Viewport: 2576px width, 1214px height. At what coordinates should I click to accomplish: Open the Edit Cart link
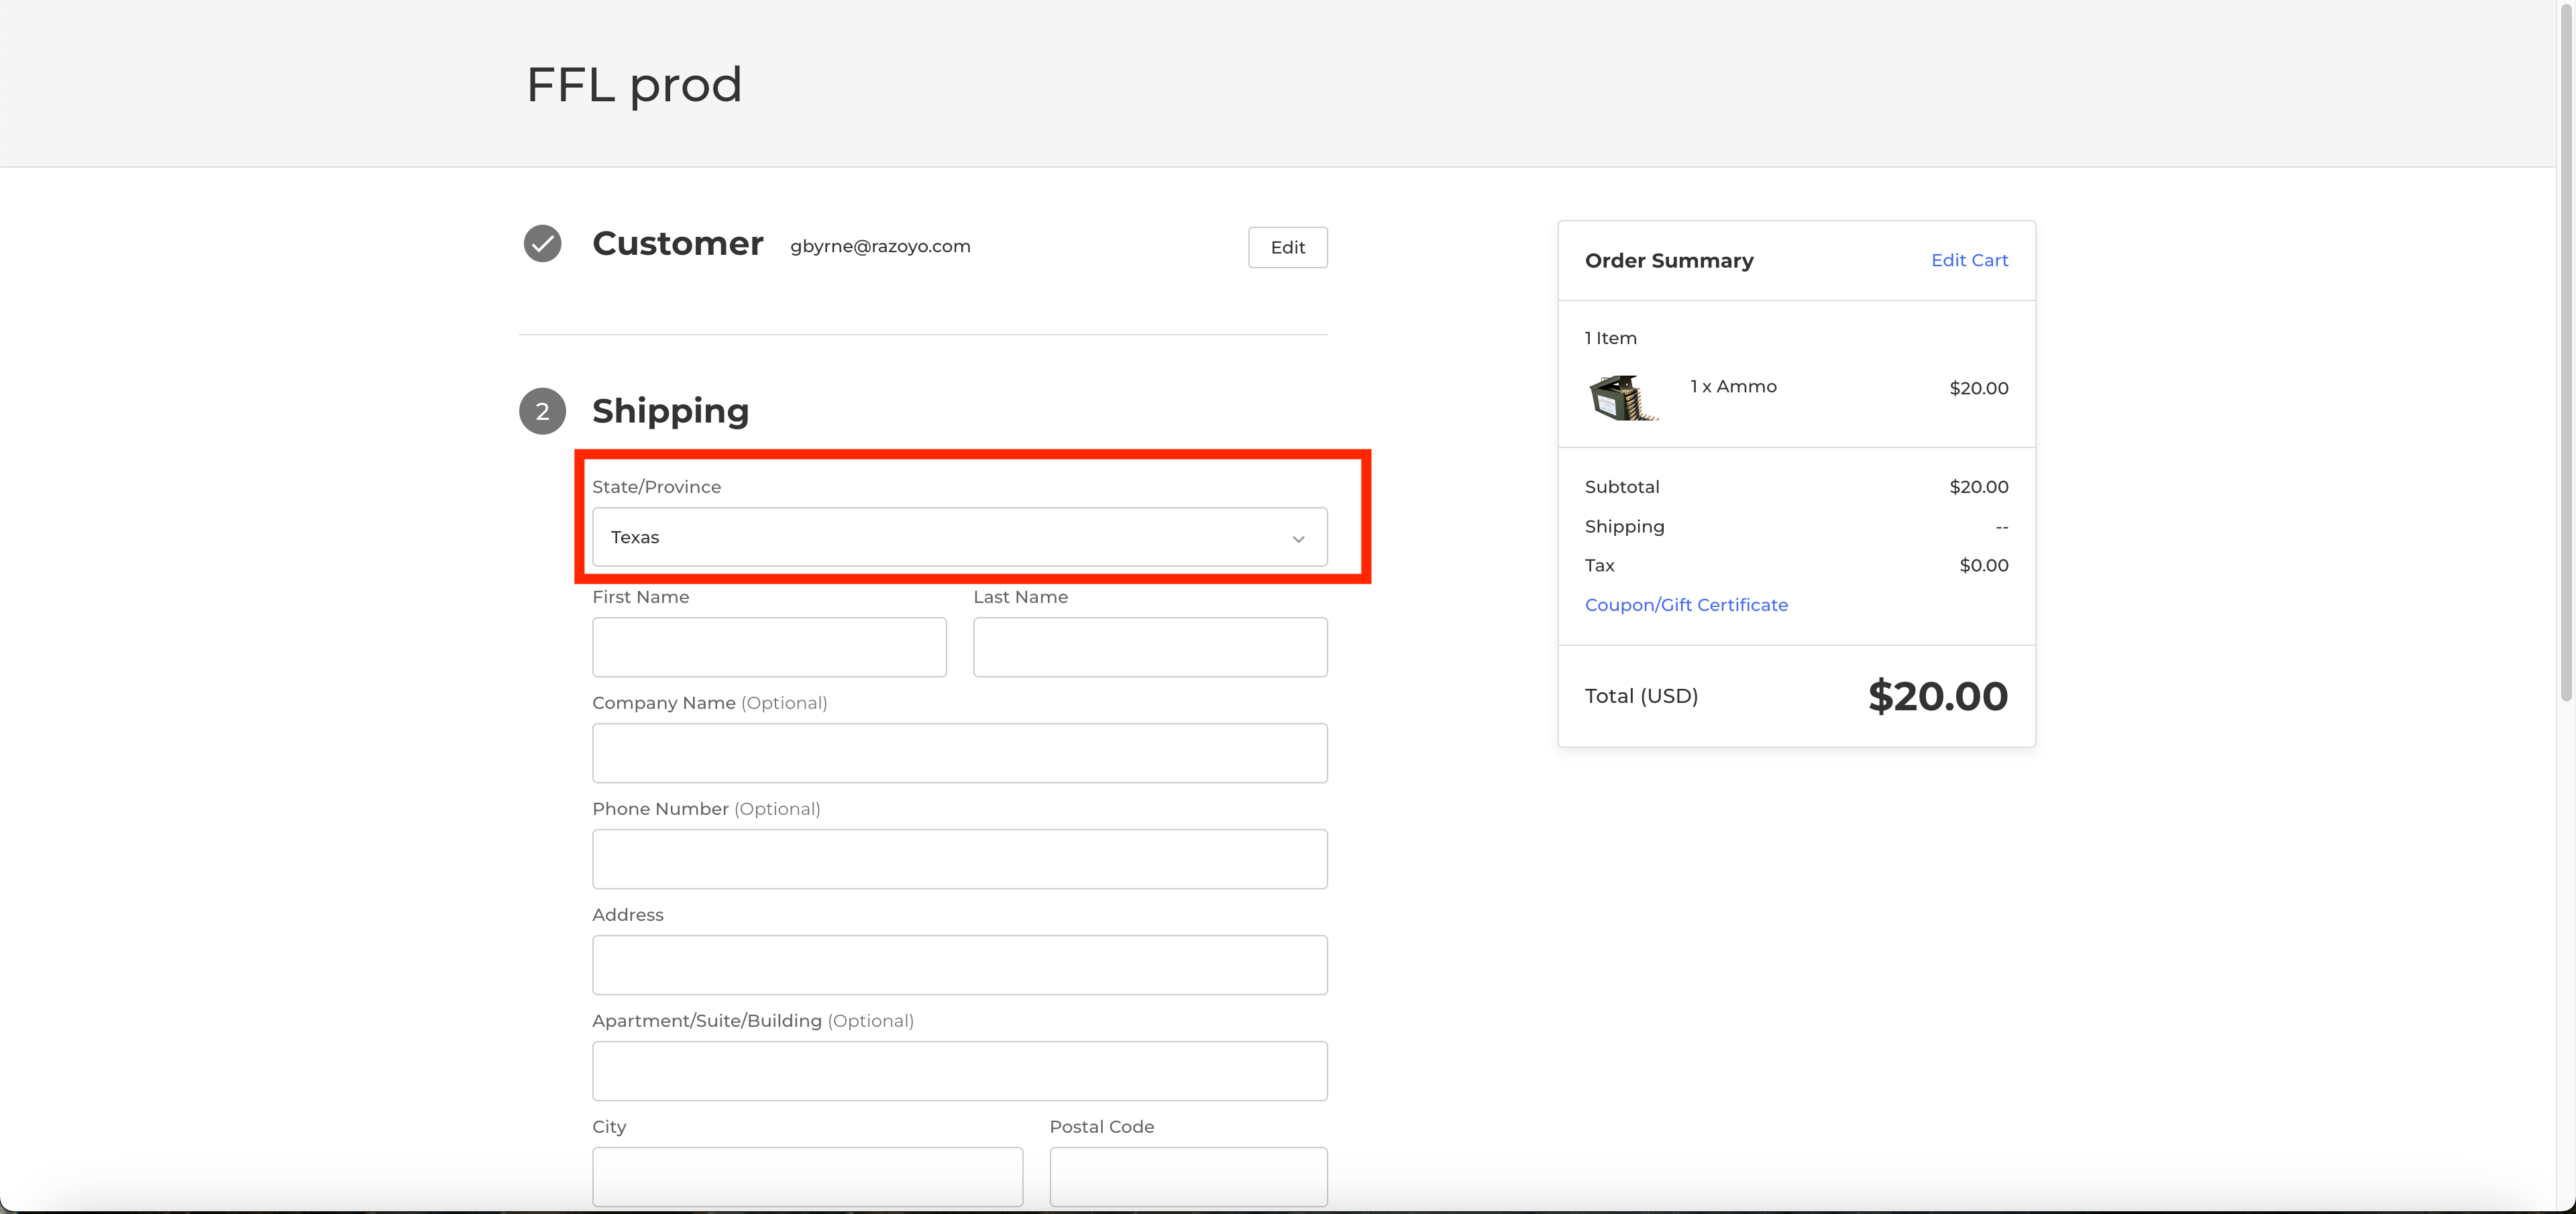(x=1968, y=260)
